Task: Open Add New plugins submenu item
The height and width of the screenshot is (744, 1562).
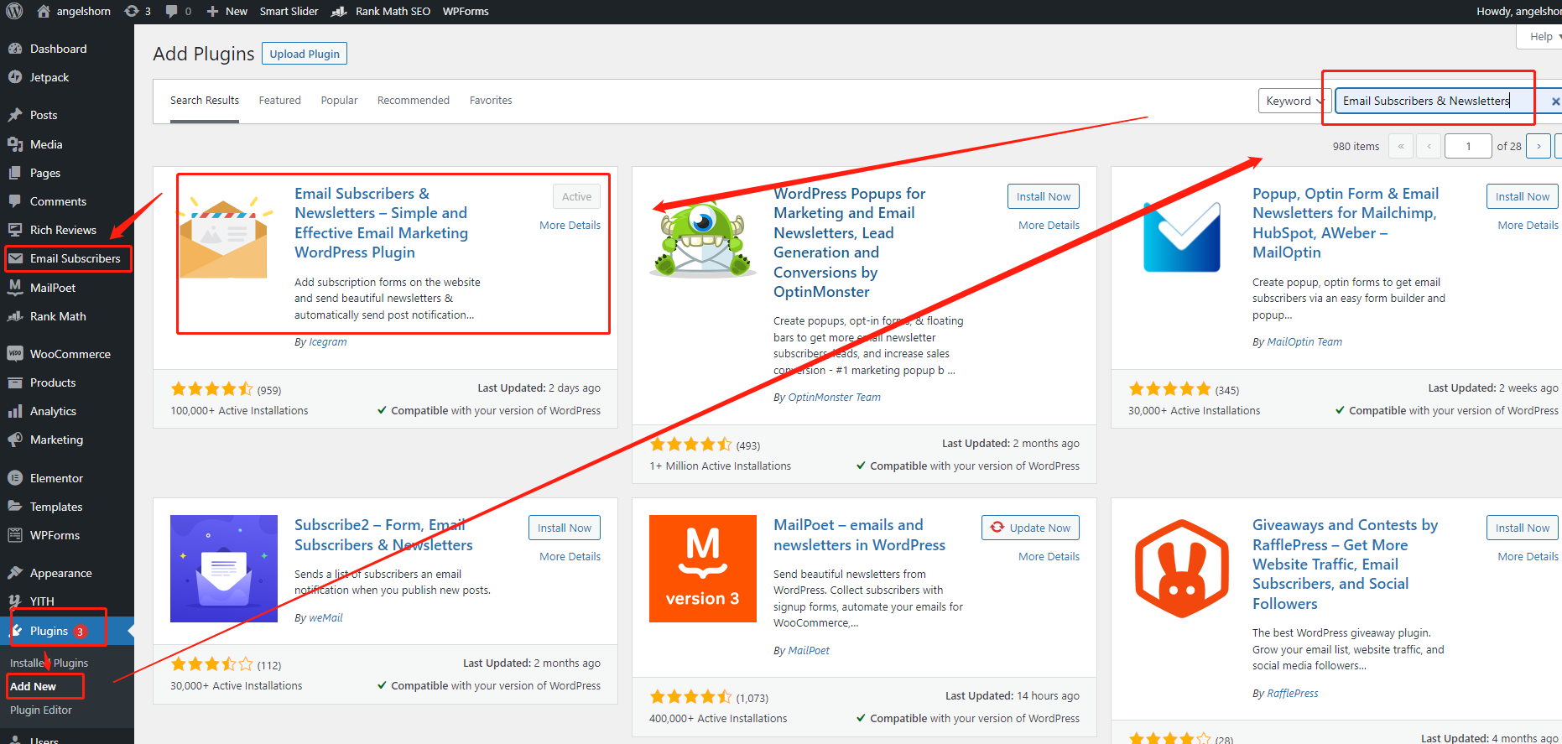Action: click(33, 686)
